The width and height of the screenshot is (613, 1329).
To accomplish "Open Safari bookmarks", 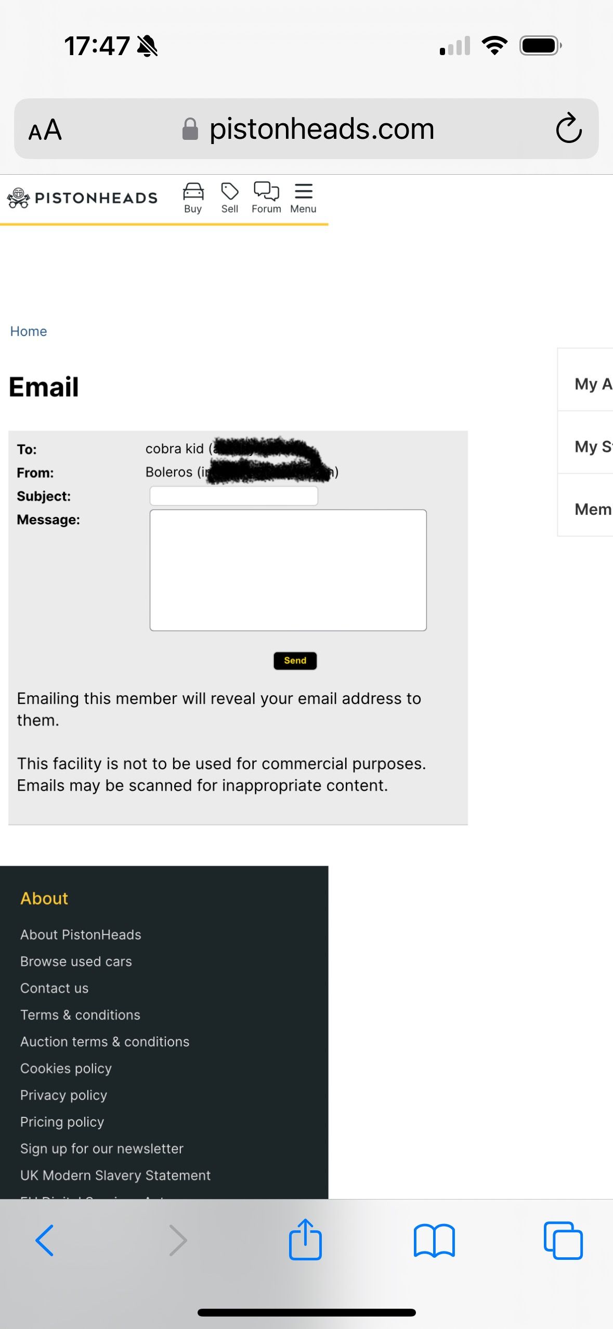I will [x=434, y=1241].
